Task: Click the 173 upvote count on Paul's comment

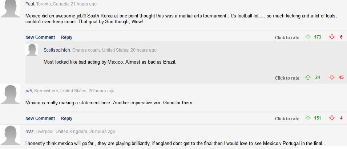Action: pyautogui.click(x=318, y=37)
